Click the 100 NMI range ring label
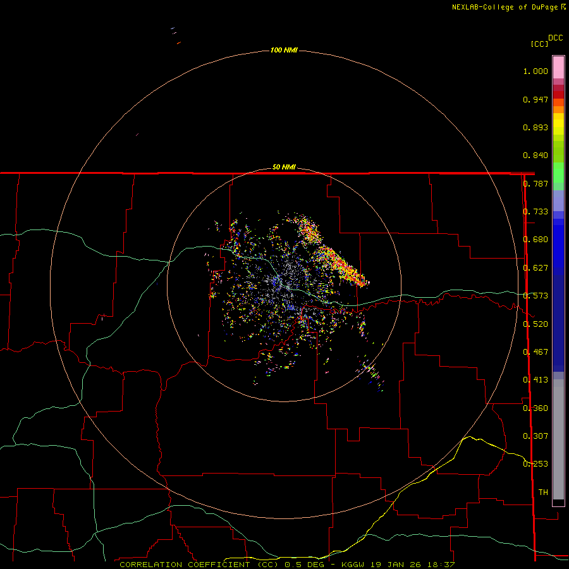The height and width of the screenshot is (569, 569). tap(284, 50)
